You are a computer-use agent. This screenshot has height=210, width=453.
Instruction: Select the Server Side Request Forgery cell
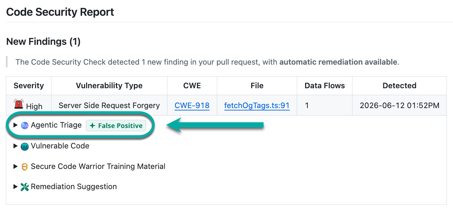(x=109, y=105)
